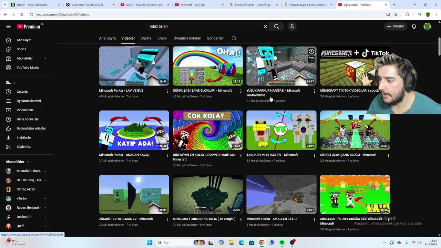Open the Canlı channel tab

(162, 38)
